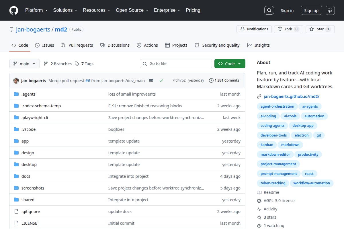344x229 pixels.
Task: View the 7 Tags link
Action: click(x=84, y=64)
